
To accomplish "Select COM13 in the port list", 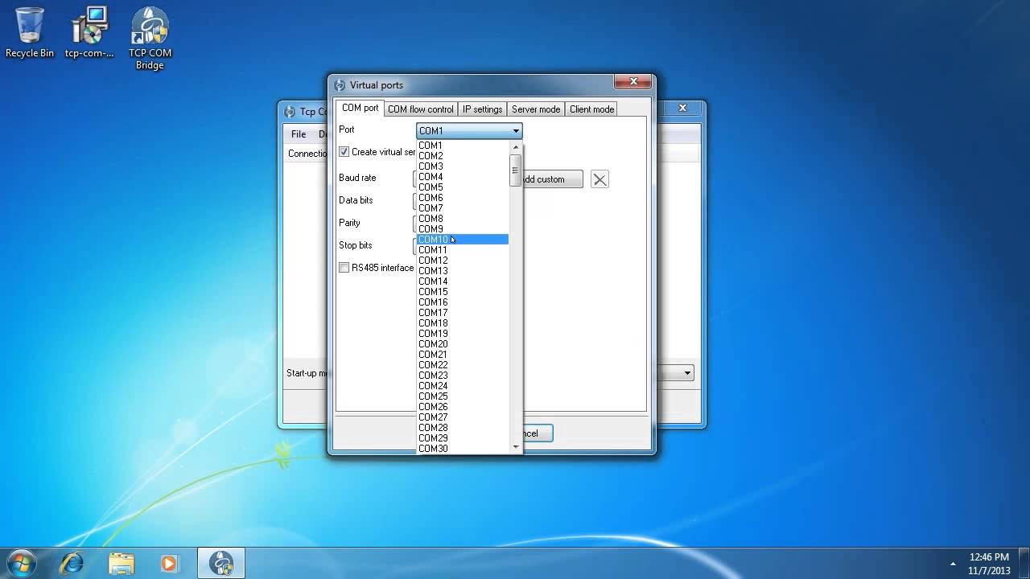I will click(463, 271).
